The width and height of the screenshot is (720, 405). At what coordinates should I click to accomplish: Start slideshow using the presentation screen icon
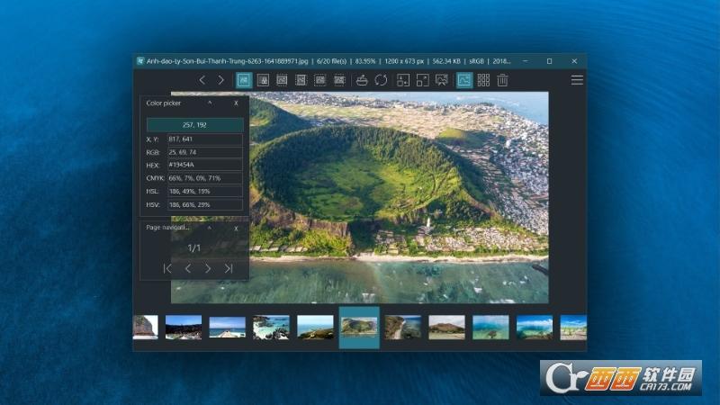(441, 80)
